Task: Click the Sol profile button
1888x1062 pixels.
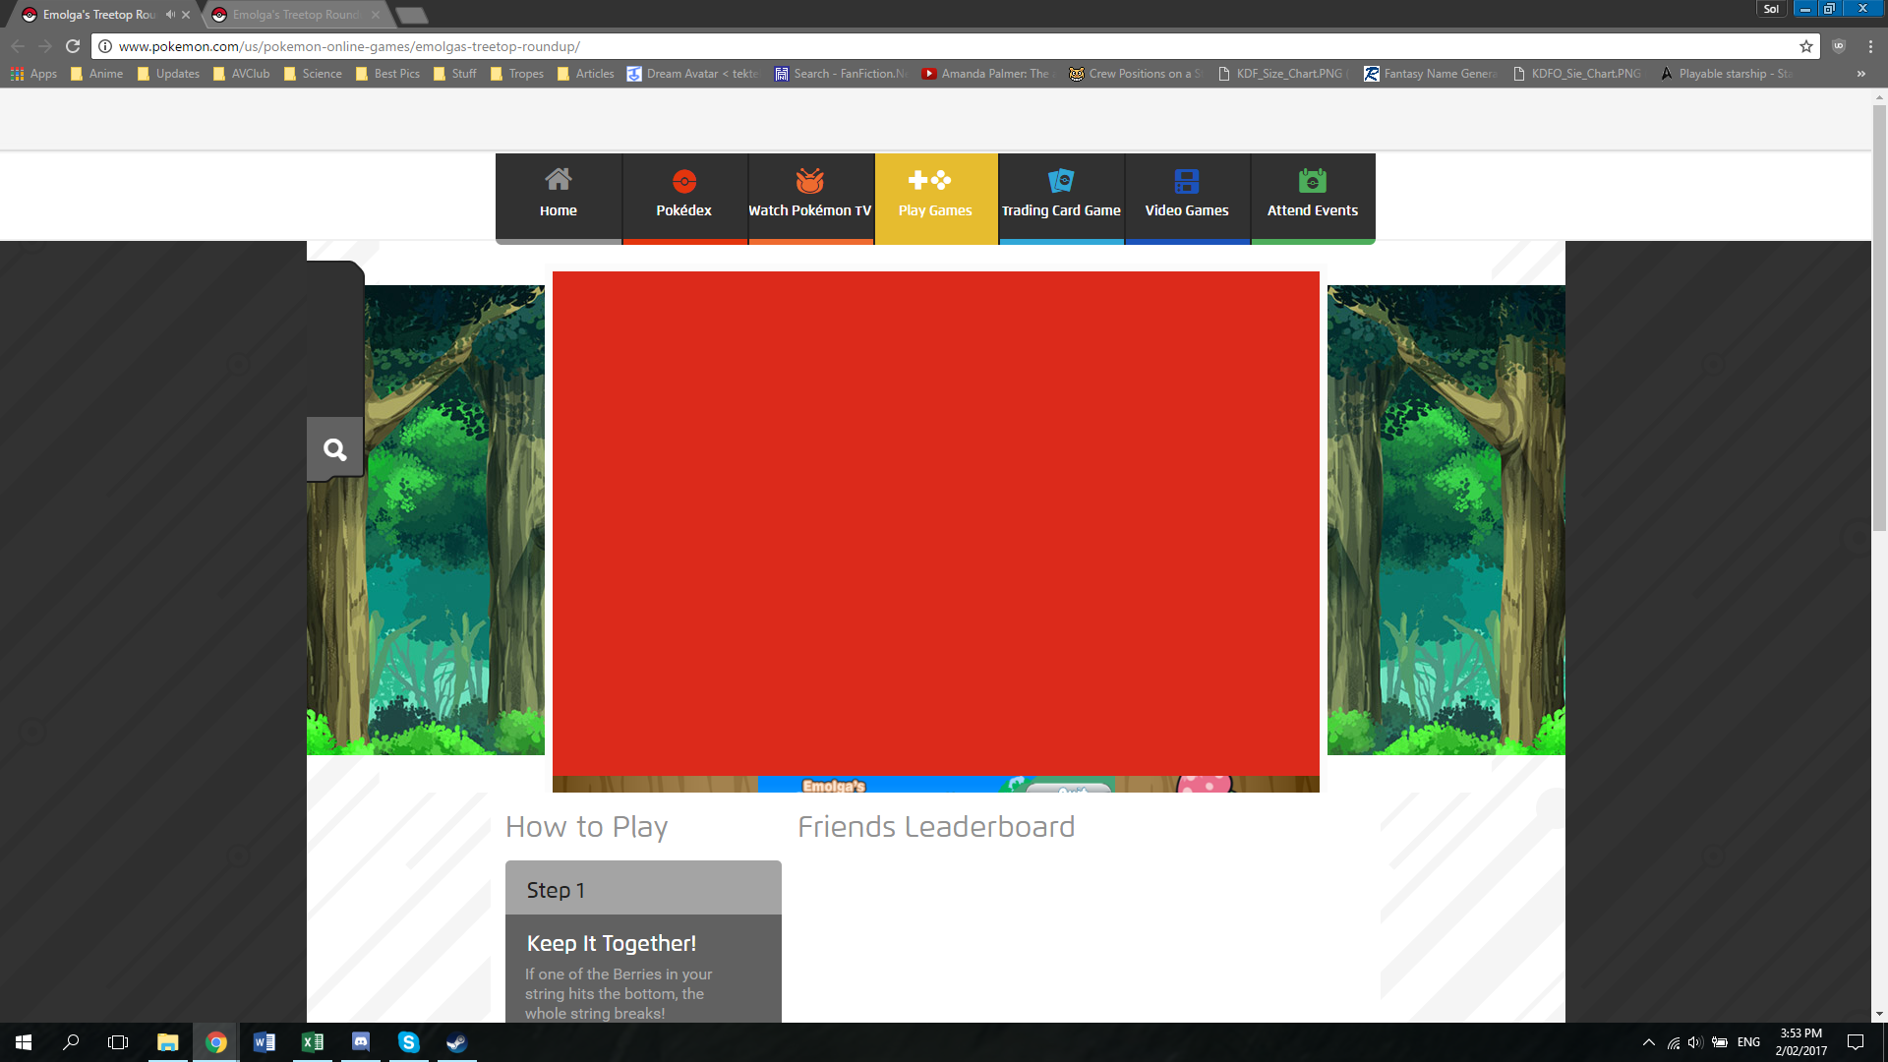Action: [x=1771, y=9]
